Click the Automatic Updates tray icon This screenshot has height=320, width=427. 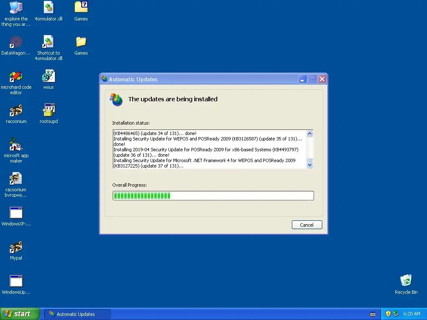tap(396, 314)
